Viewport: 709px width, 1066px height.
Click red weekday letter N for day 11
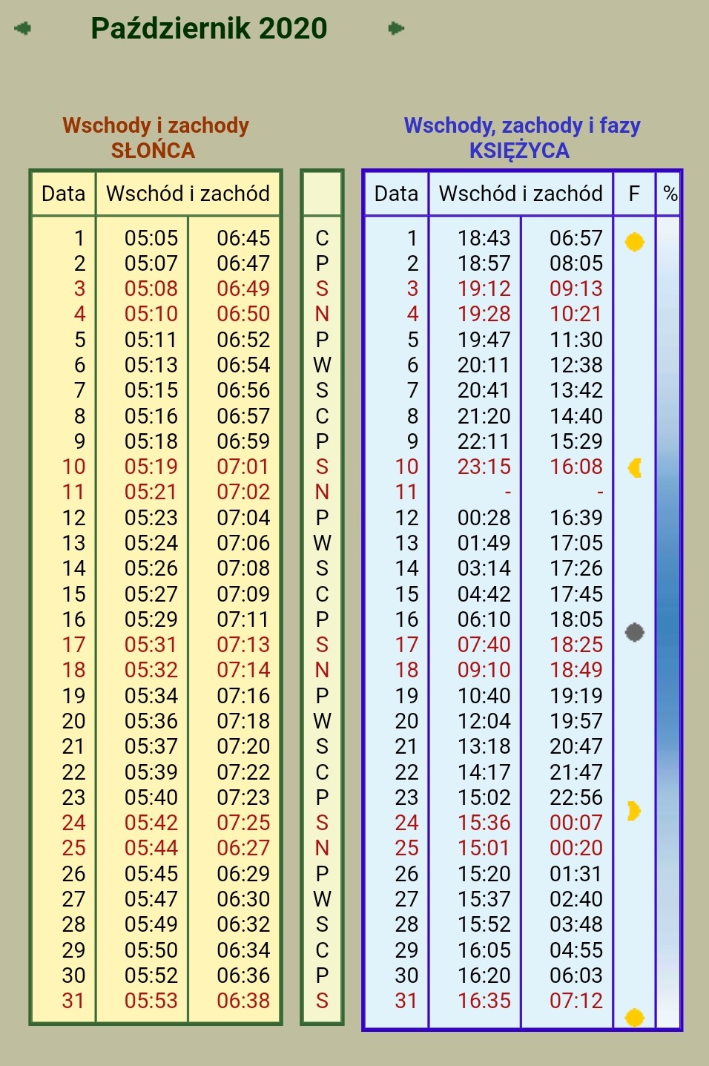pos(322,492)
